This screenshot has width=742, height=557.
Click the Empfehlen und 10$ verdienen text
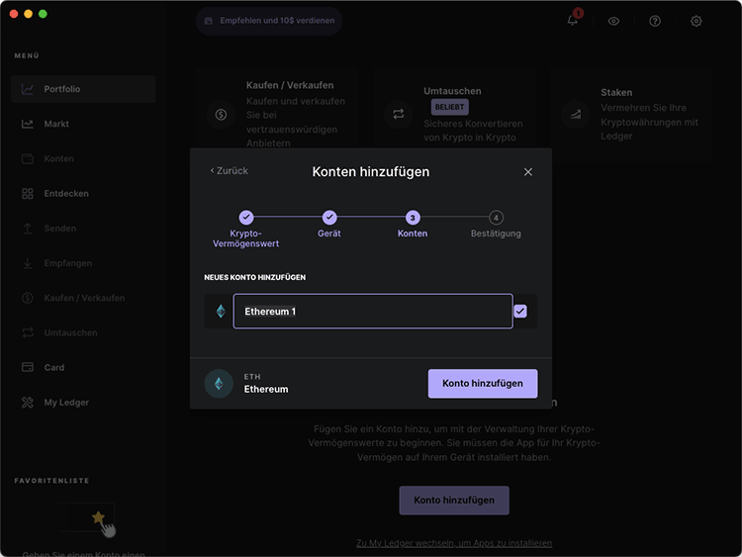pos(277,21)
